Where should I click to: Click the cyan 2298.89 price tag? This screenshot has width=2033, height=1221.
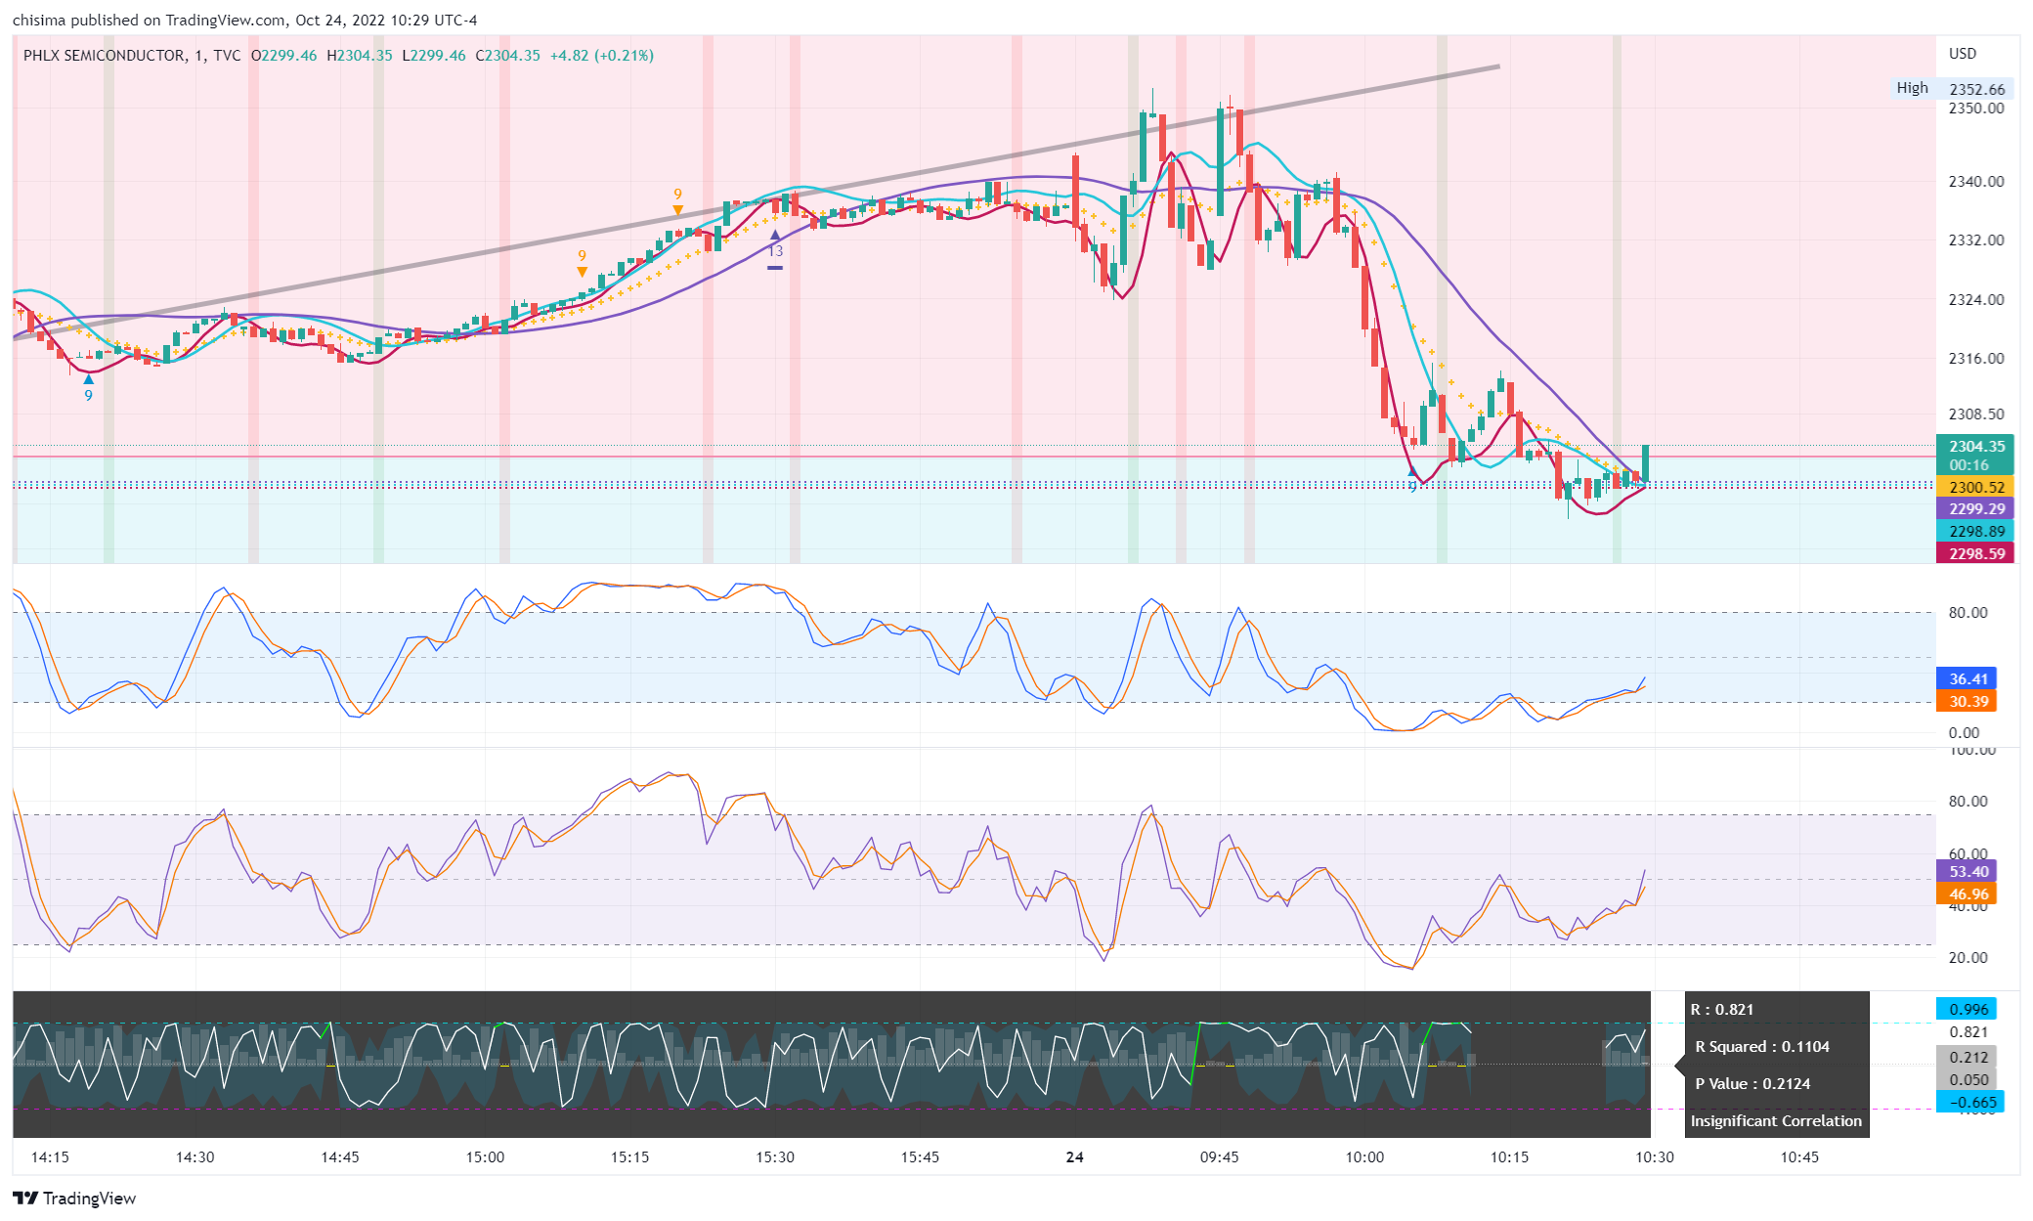coord(1975,532)
